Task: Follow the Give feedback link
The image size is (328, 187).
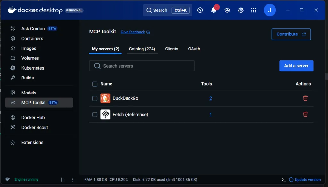Action: (133, 32)
